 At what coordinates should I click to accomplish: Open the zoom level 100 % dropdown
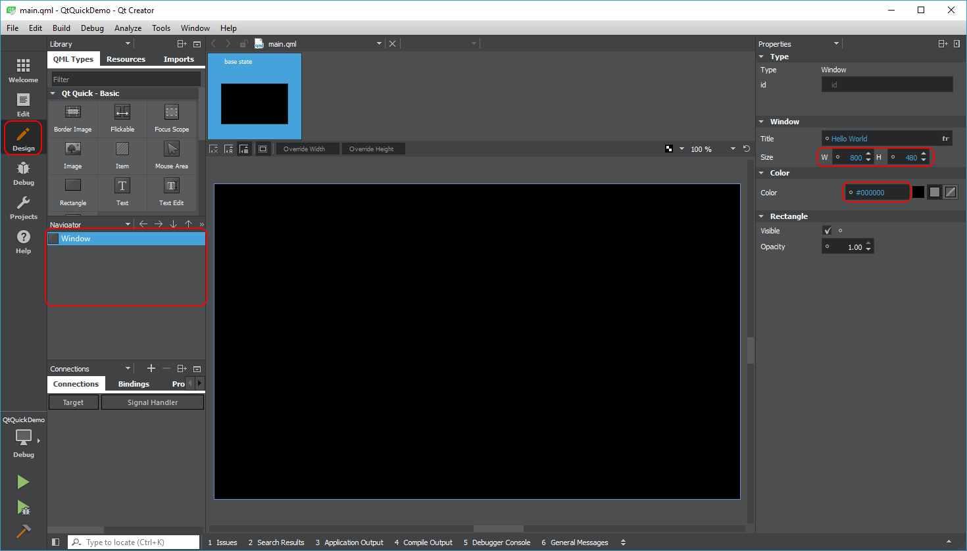733,149
